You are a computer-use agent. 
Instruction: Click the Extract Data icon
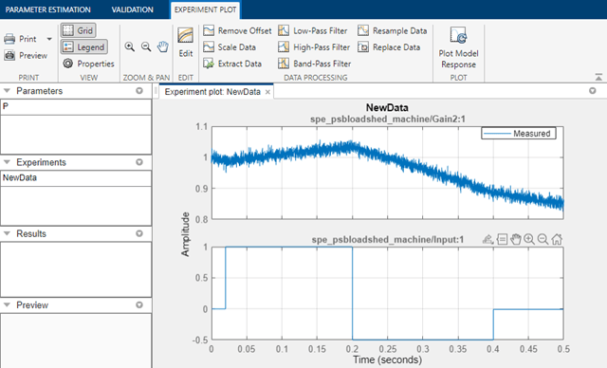pos(209,64)
